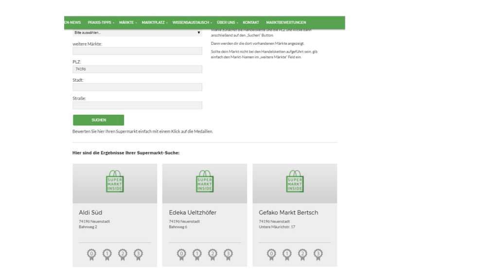Open the Edeka Ueltzhöfer market title
This screenshot has height=280, width=498.
click(193, 212)
